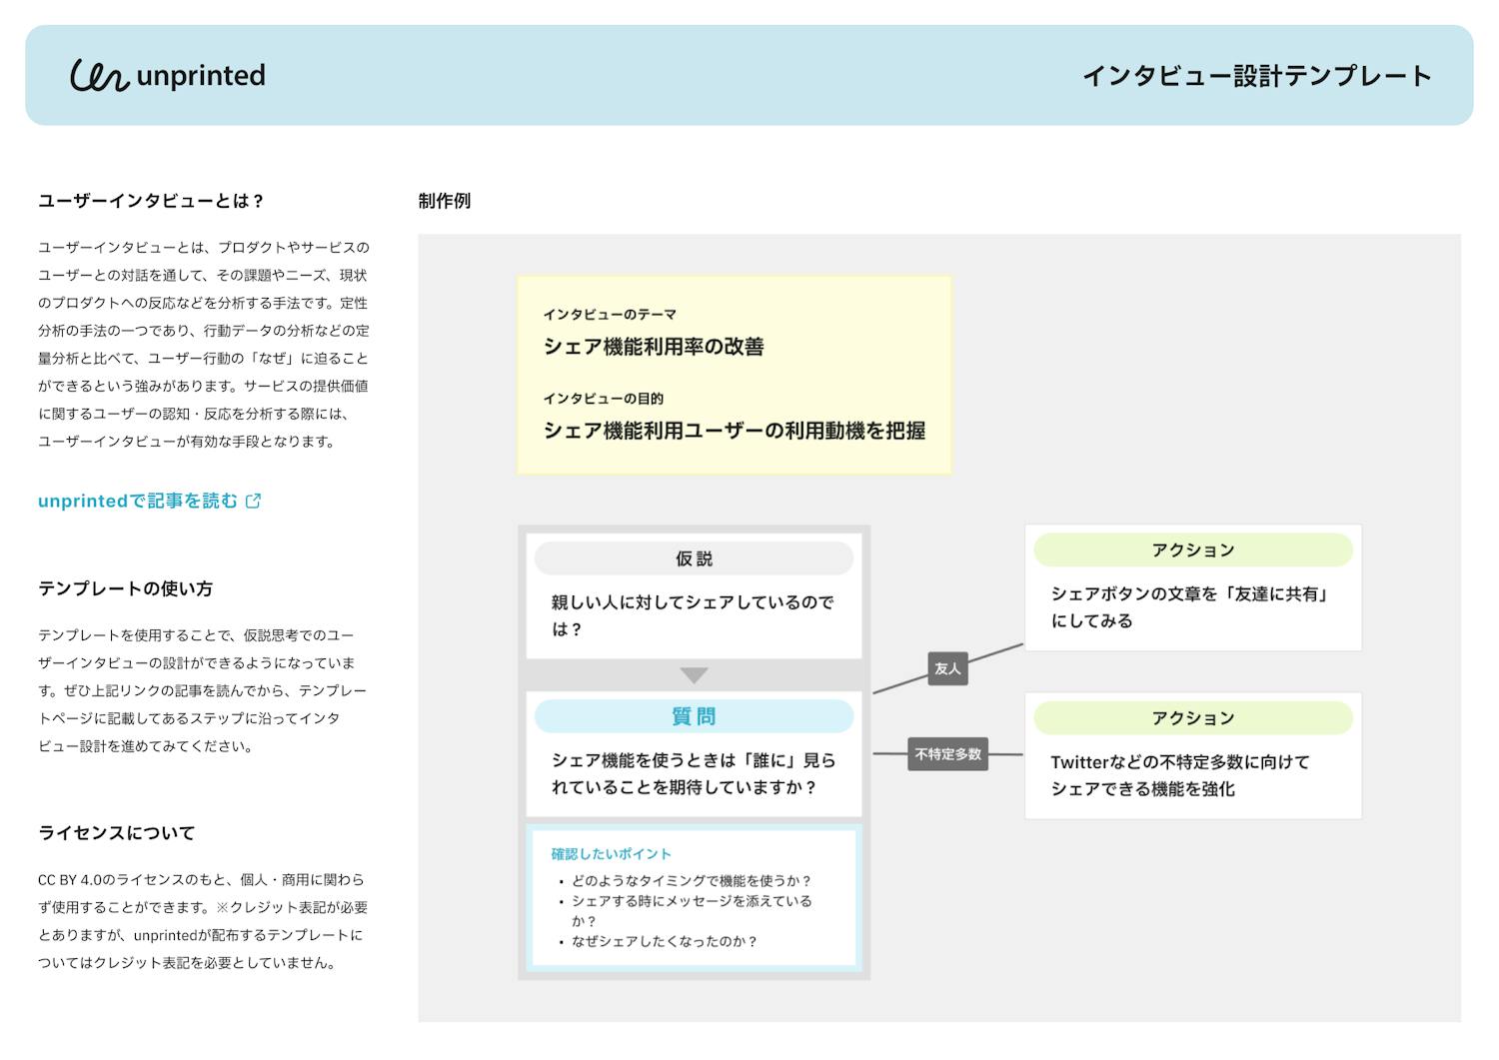This screenshot has height=1060, width=1499.
Task: Click the lower green アクション header above Twitter text
Action: 1192,718
